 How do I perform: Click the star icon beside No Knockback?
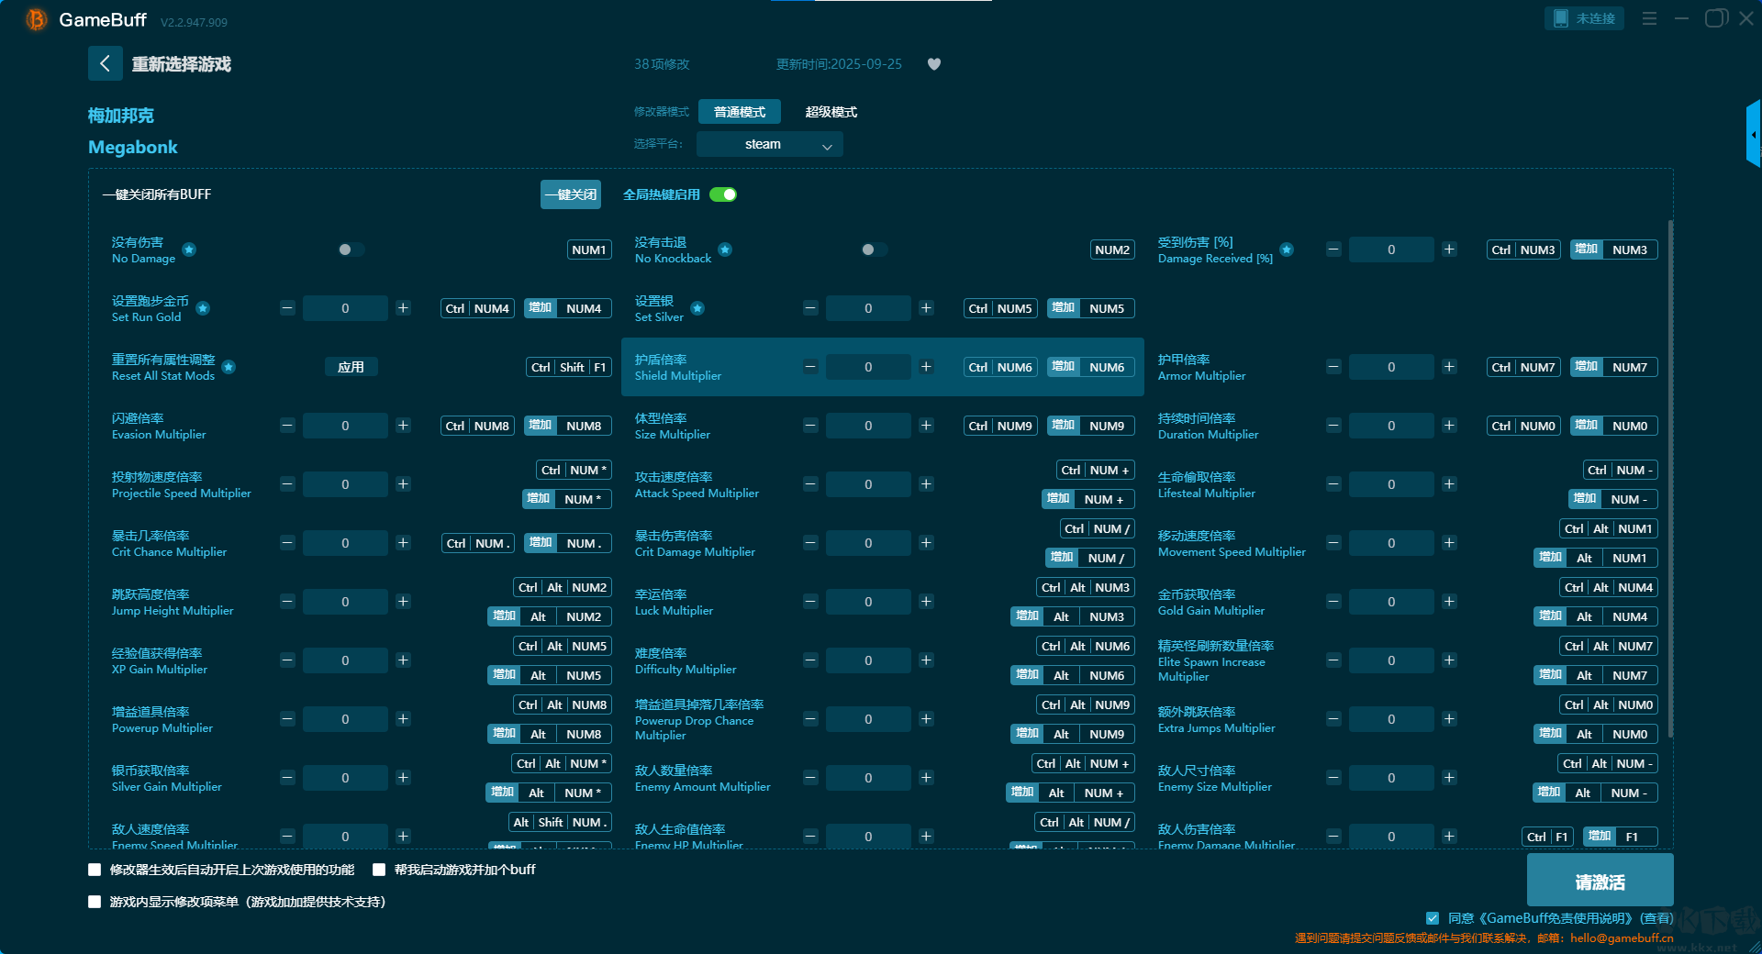pos(725,250)
